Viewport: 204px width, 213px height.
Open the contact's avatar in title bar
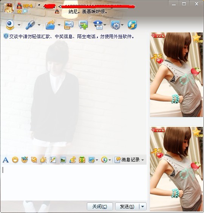(9, 8)
